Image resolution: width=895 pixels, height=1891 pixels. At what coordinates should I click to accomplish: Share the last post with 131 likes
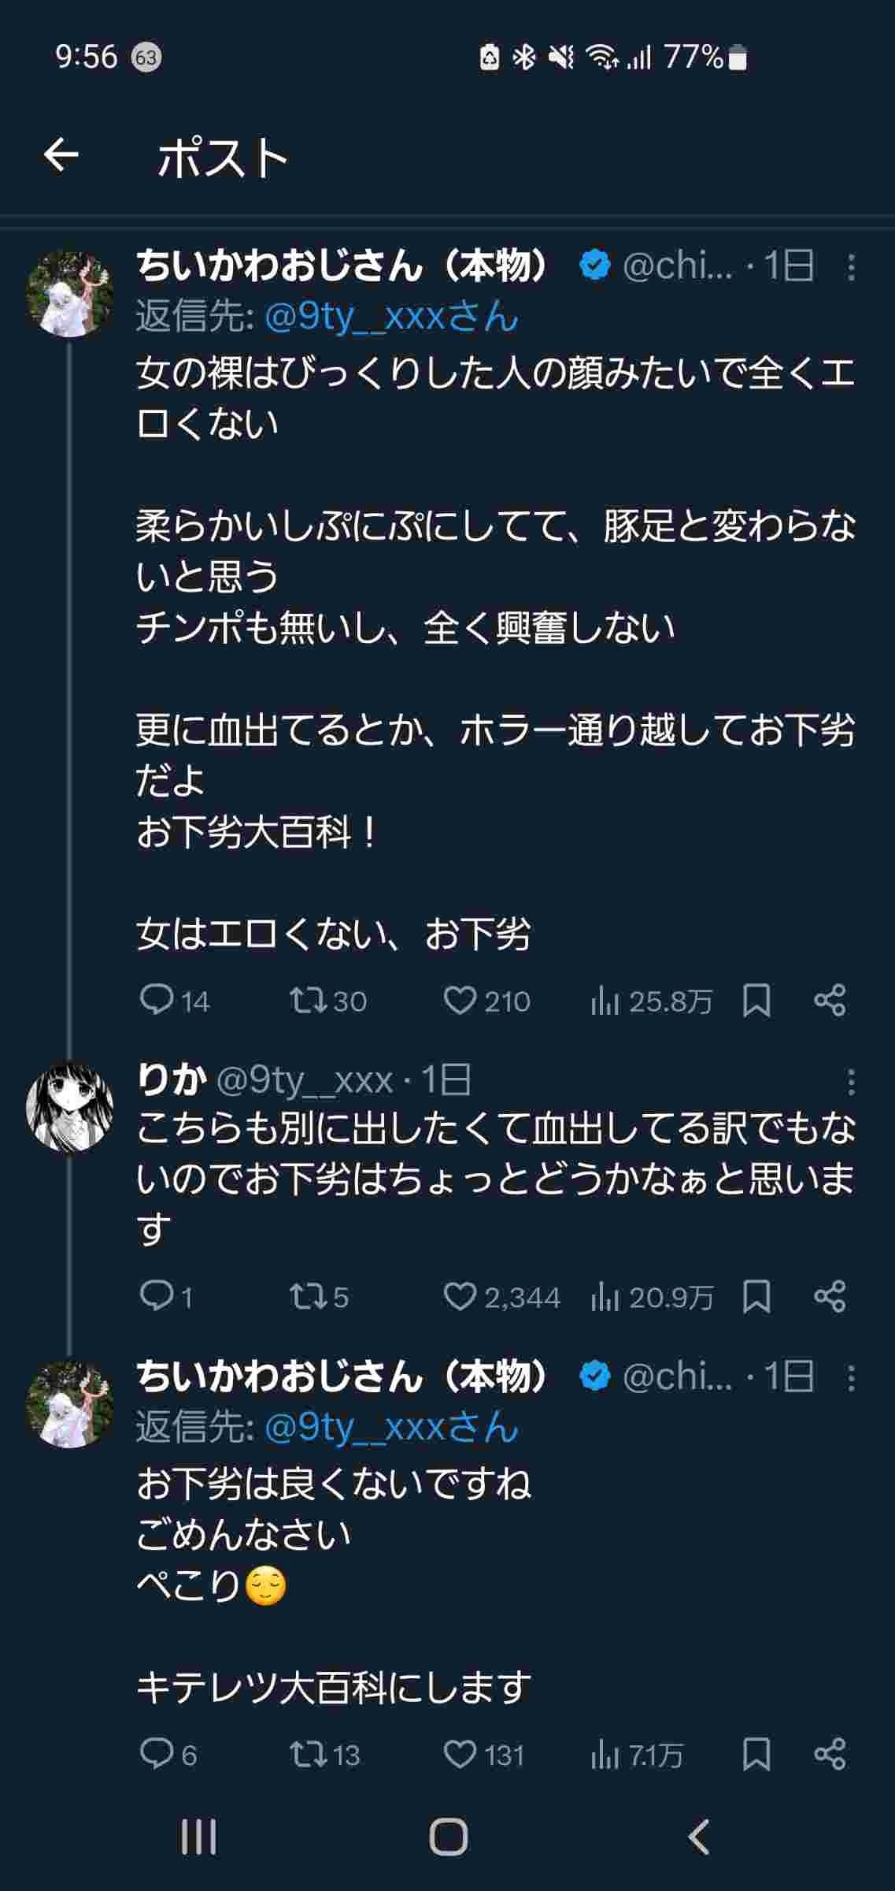pos(830,1754)
